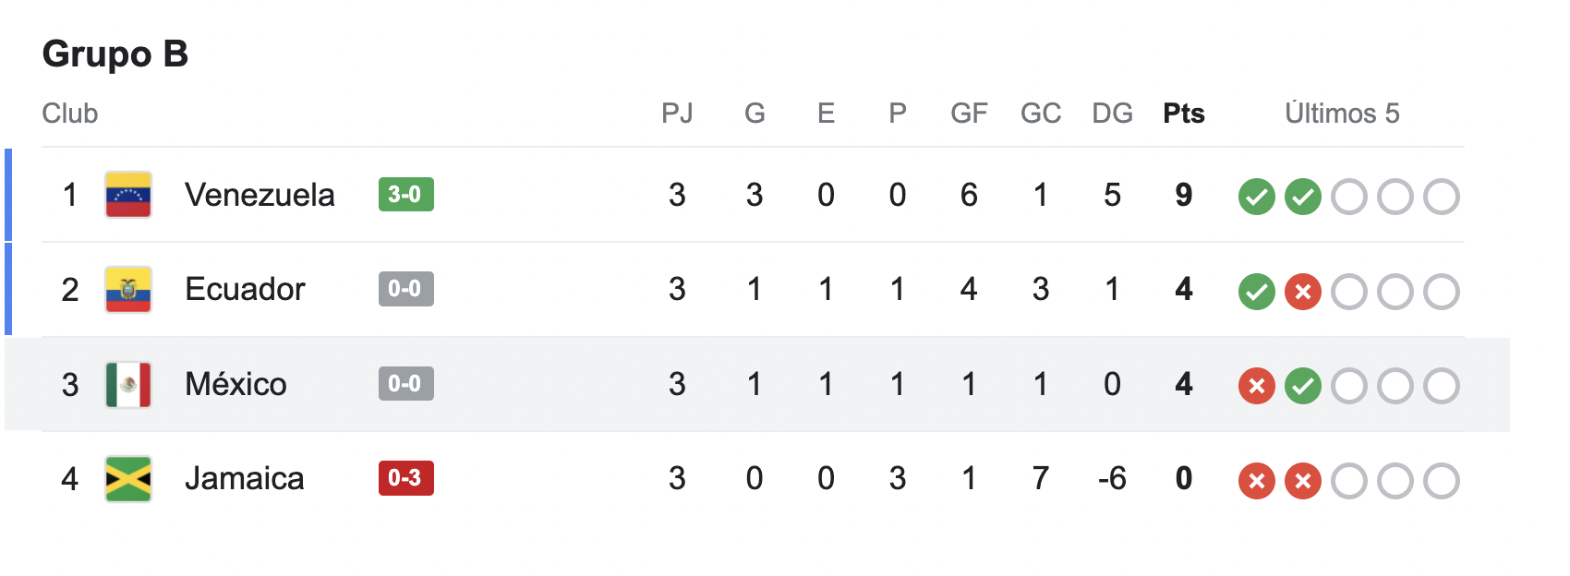Open Jamaica's 0-3 red score badge
1570x576 pixels.
pyautogui.click(x=405, y=478)
